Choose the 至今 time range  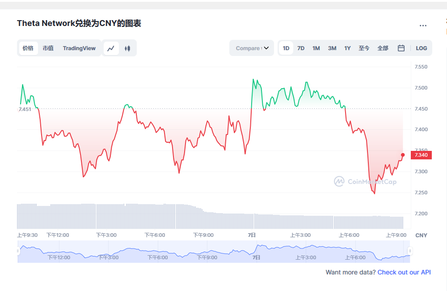pos(364,48)
